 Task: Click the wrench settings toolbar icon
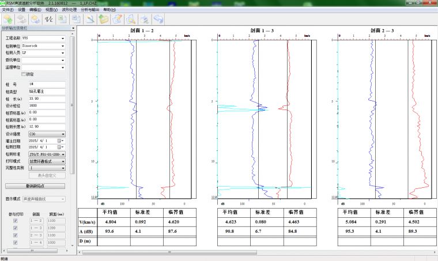[90, 19]
